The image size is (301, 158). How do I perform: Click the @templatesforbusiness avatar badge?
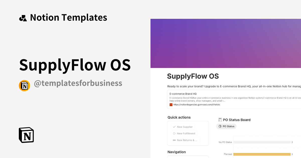(24, 86)
